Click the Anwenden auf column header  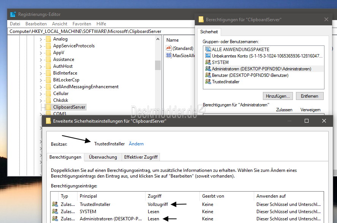point(289,196)
